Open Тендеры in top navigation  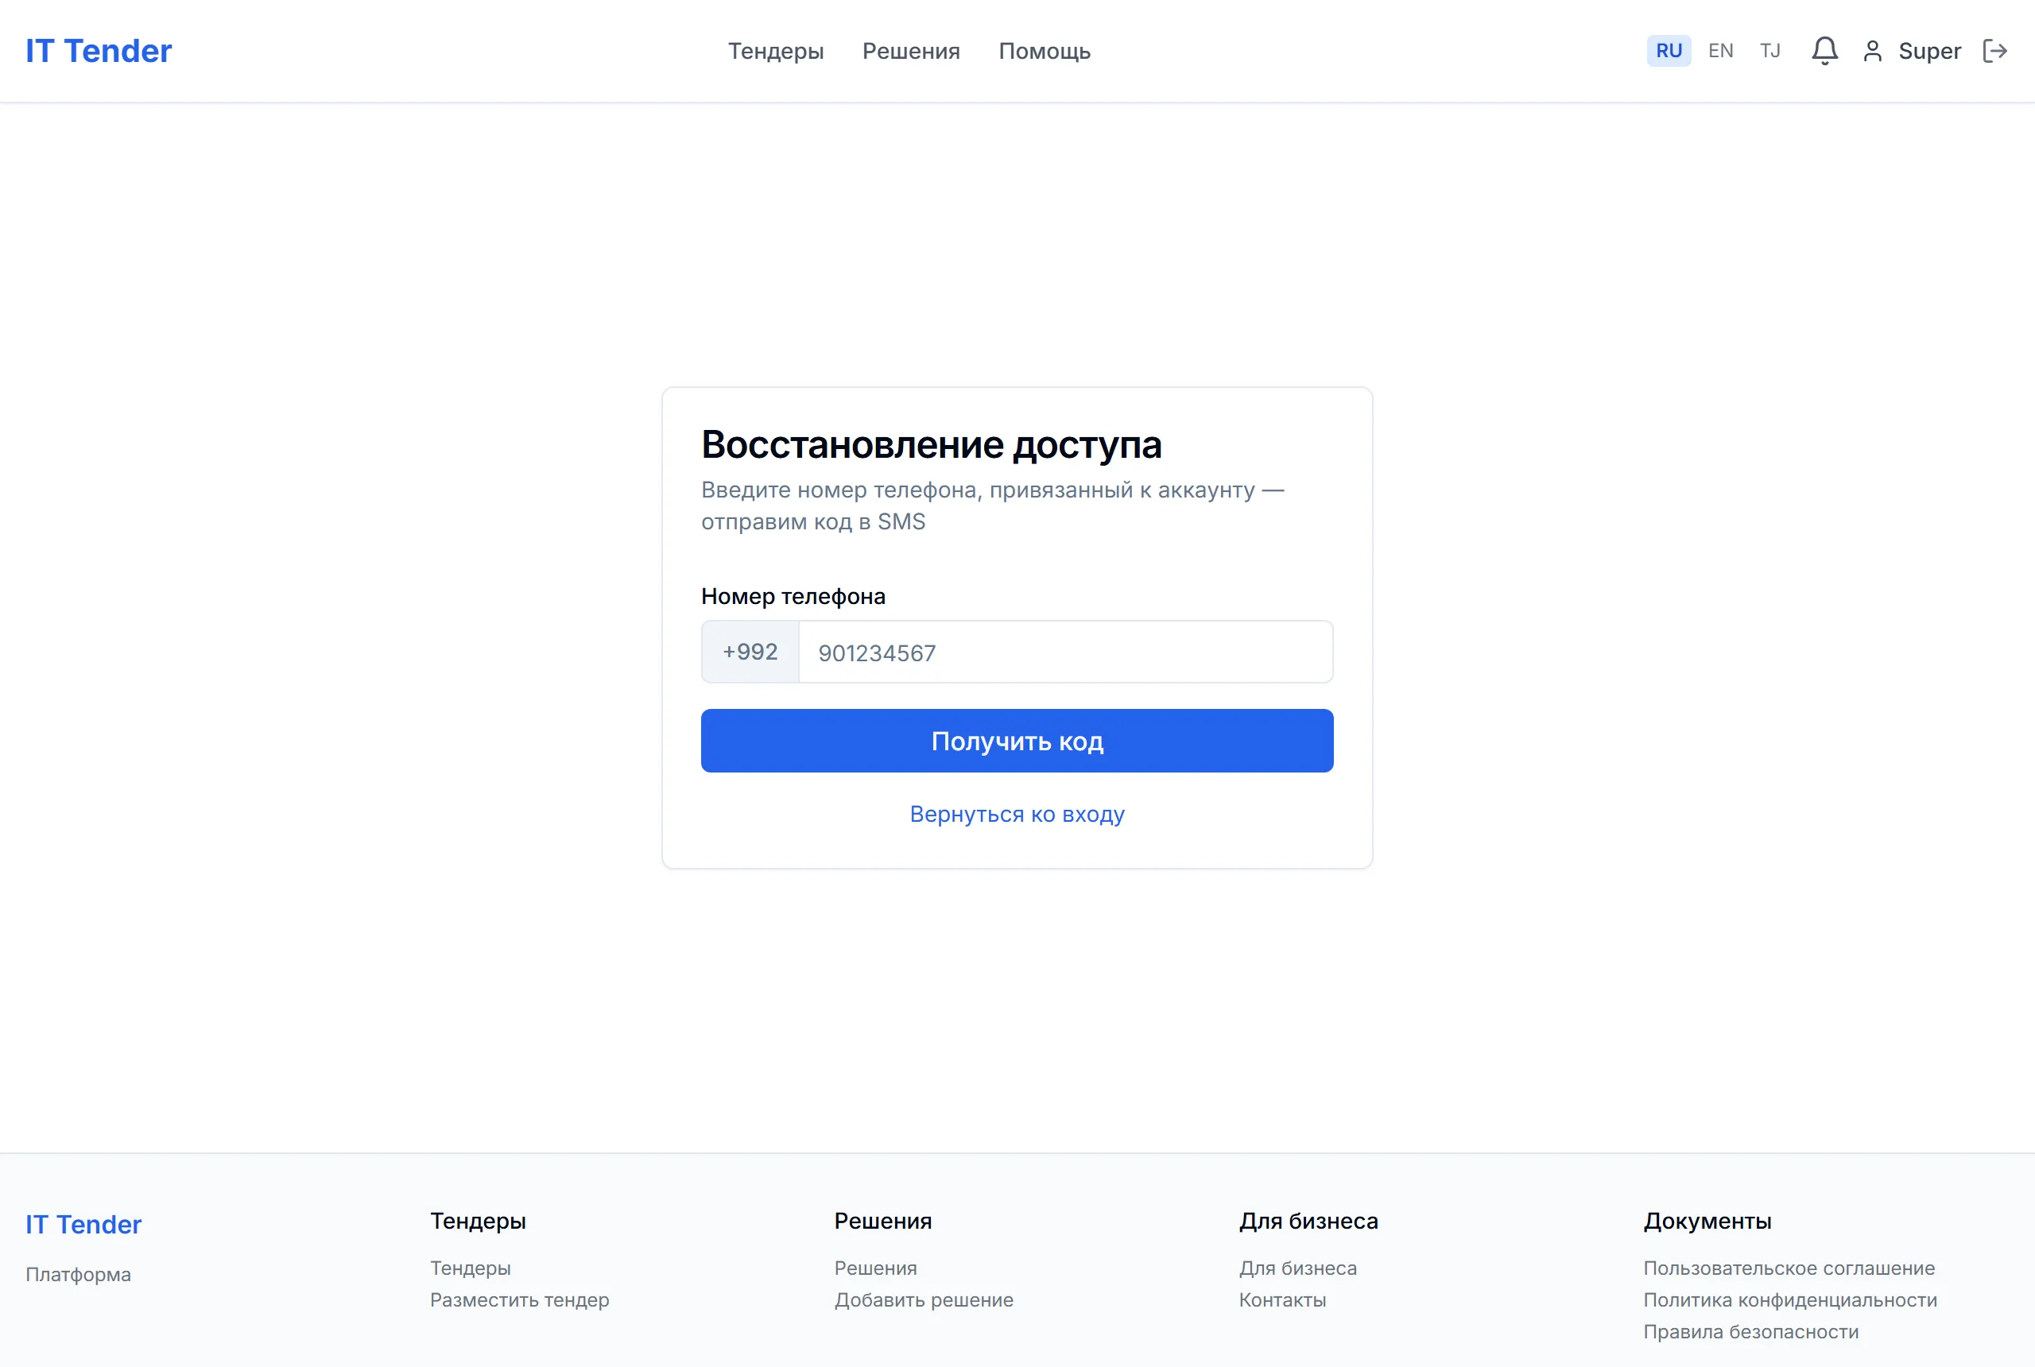pos(775,52)
